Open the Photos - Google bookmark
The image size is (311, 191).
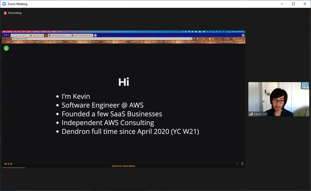(x=33, y=42)
